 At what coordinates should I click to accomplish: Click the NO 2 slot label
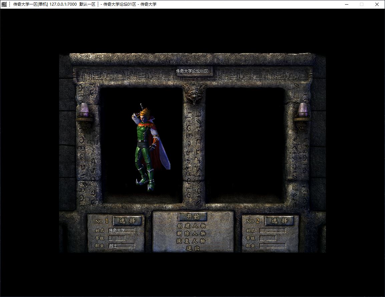pyautogui.click(x=253, y=221)
